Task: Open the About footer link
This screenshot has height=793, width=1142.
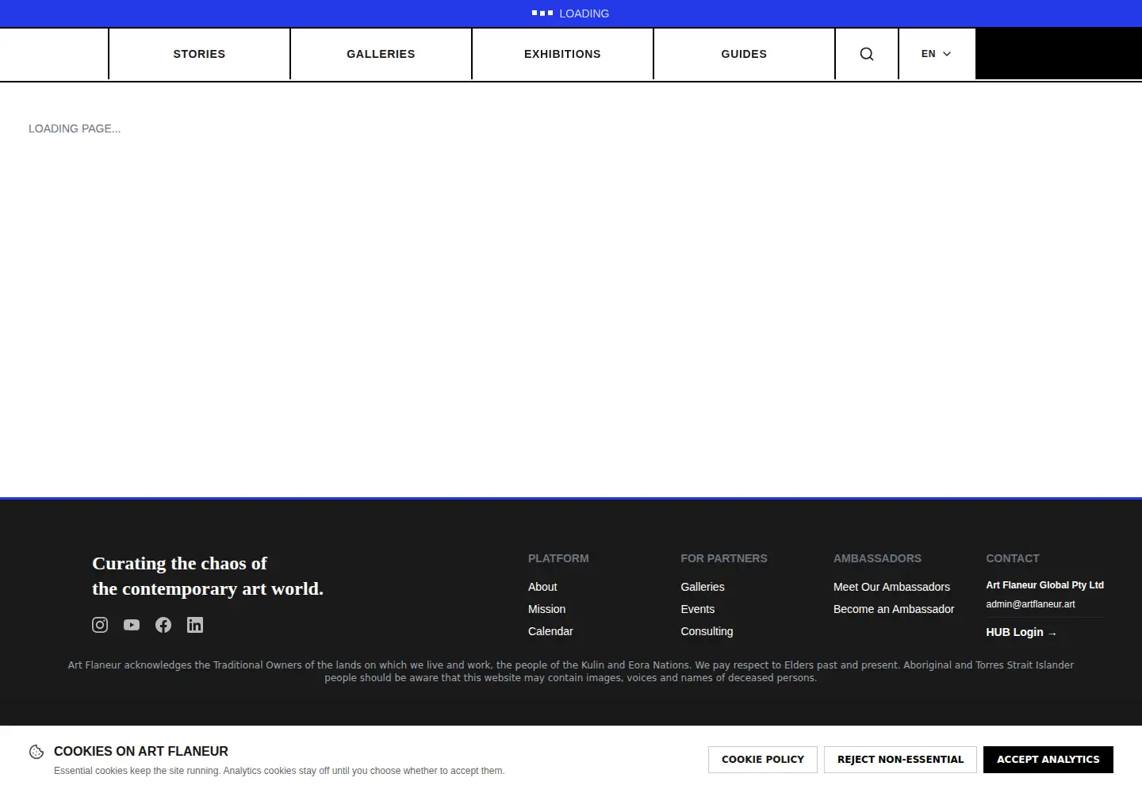Action: 542,587
